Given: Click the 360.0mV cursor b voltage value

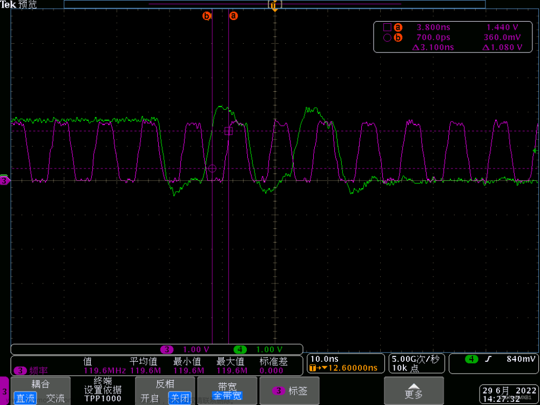Looking at the screenshot, I should pos(503,38).
